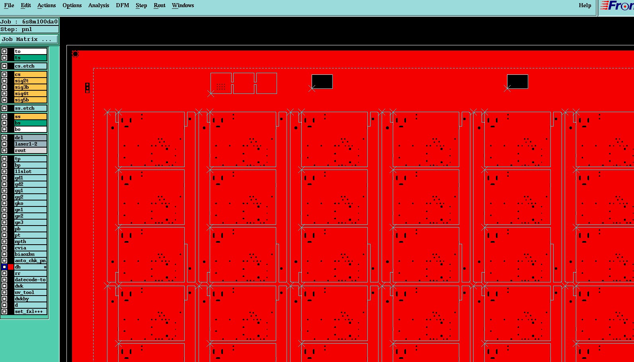
Task: Select the bs layer name
Action: (31, 123)
